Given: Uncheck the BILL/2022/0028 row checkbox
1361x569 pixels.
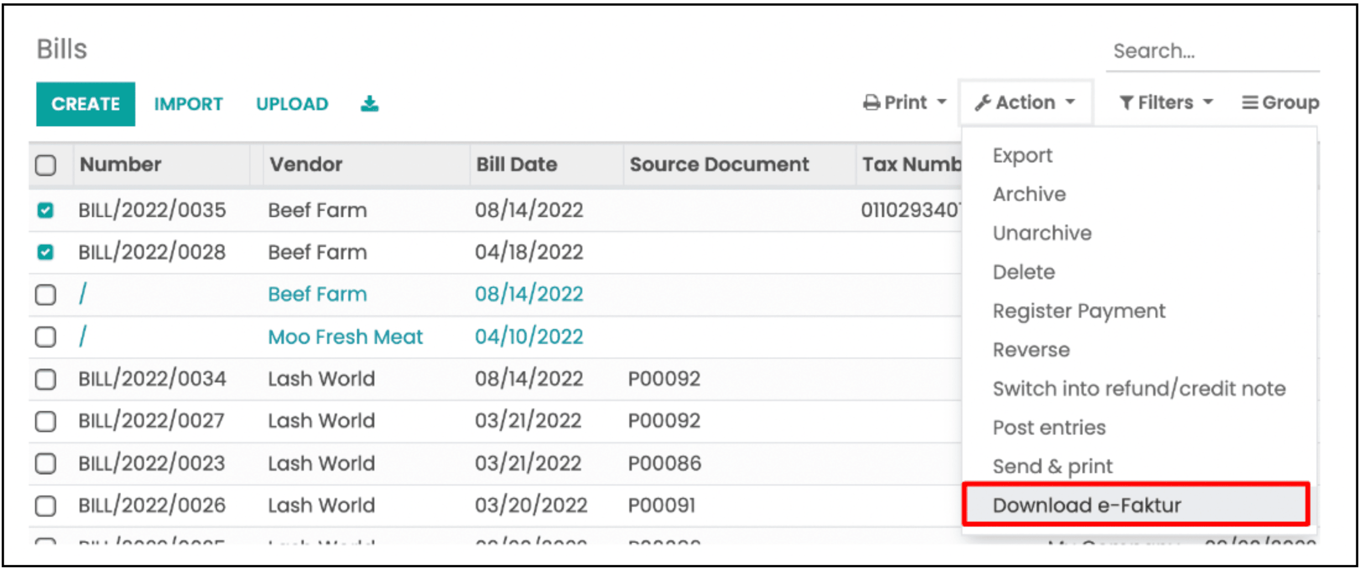Looking at the screenshot, I should coord(46,252).
